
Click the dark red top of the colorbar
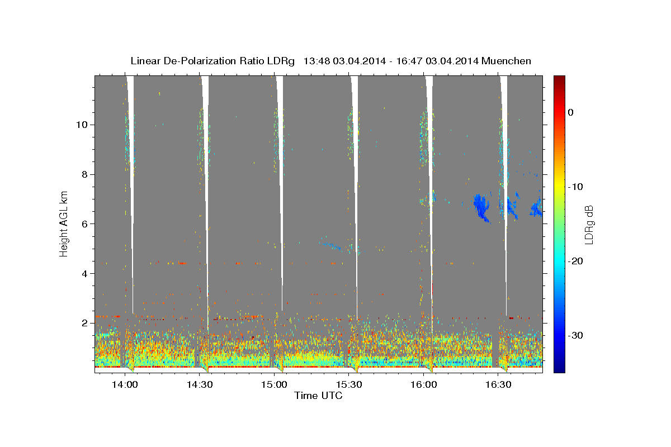(x=559, y=80)
